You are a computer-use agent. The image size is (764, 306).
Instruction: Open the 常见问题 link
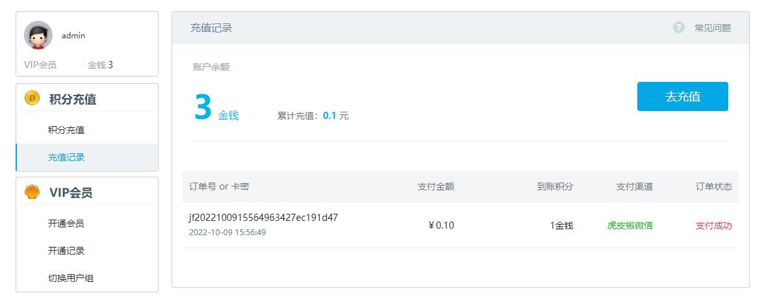(712, 28)
